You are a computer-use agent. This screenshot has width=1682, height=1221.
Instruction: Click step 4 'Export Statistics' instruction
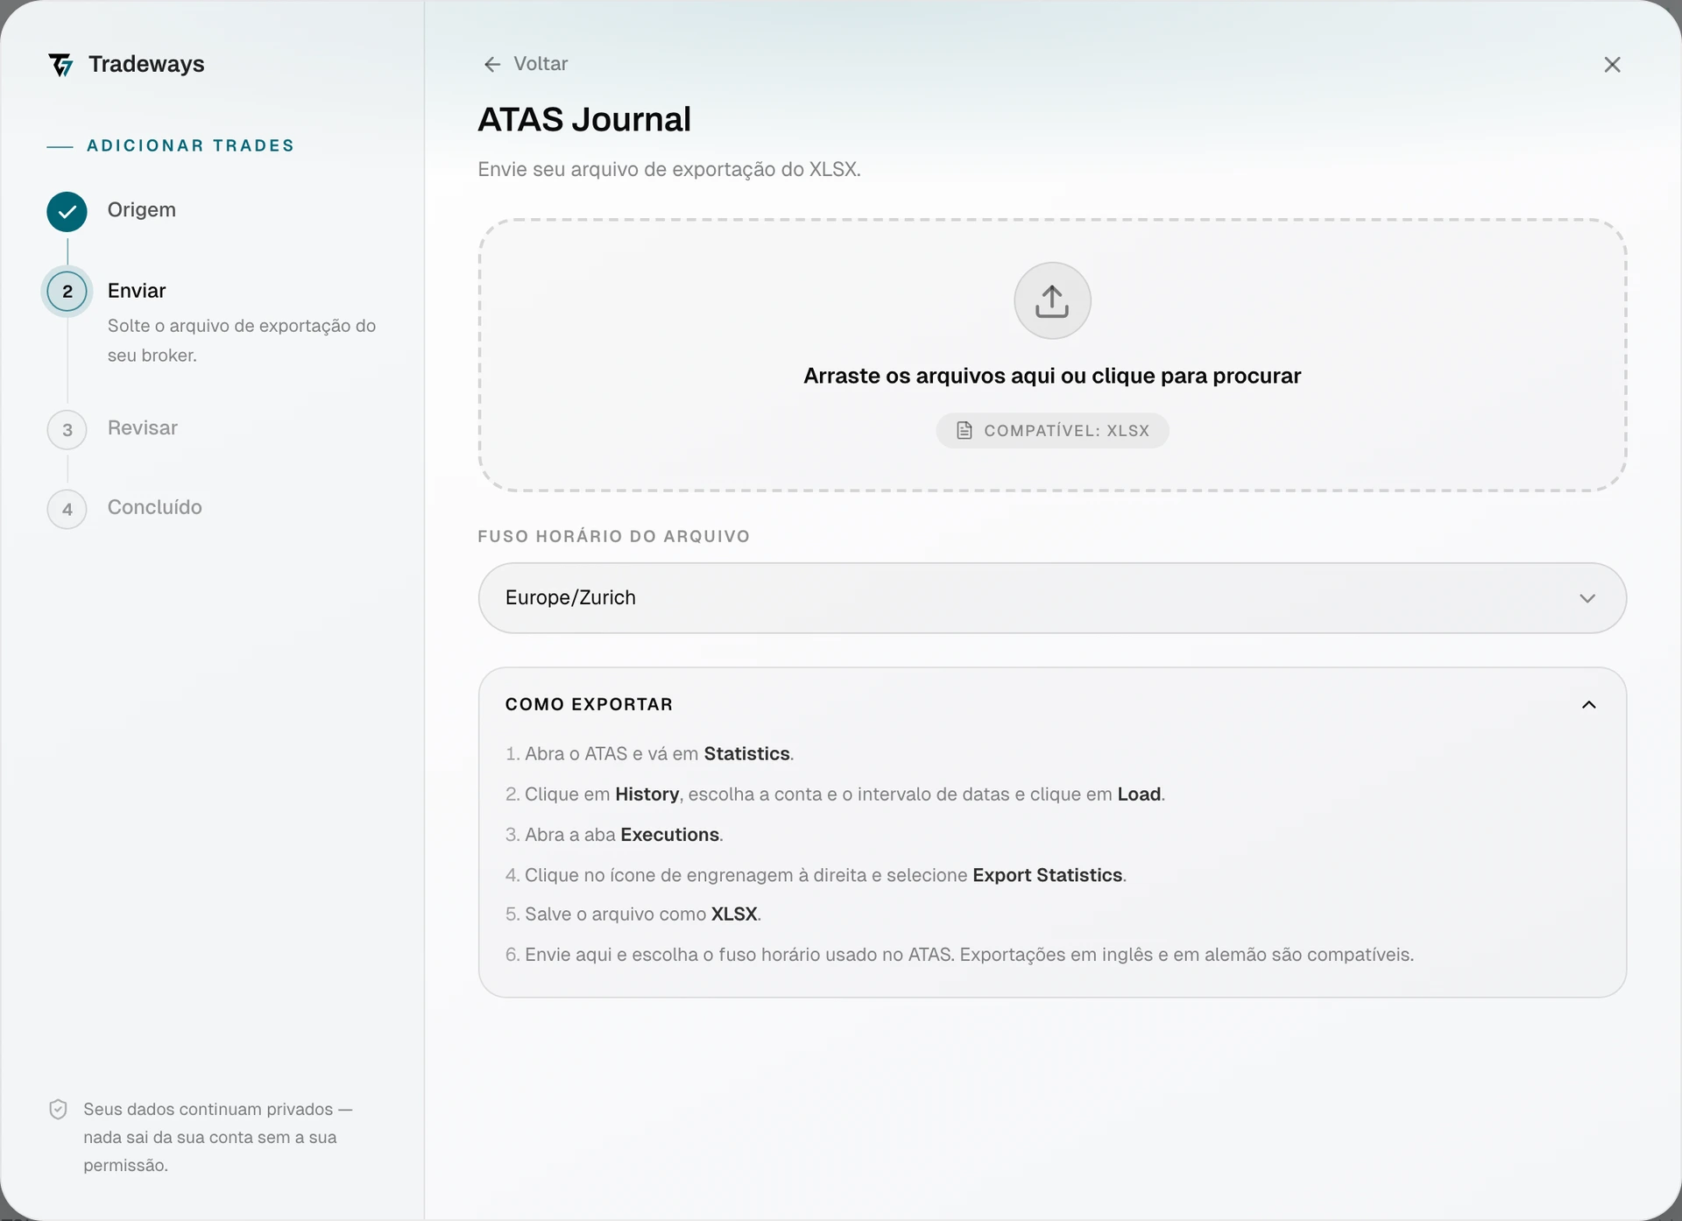[816, 875]
